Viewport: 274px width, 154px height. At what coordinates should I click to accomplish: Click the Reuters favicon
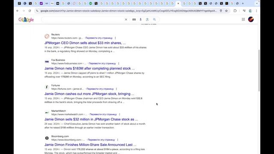point(47,36)
